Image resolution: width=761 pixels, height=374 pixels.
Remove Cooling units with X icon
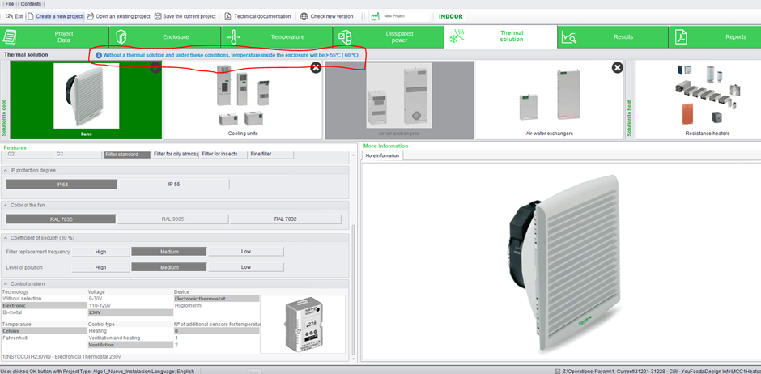(x=316, y=68)
